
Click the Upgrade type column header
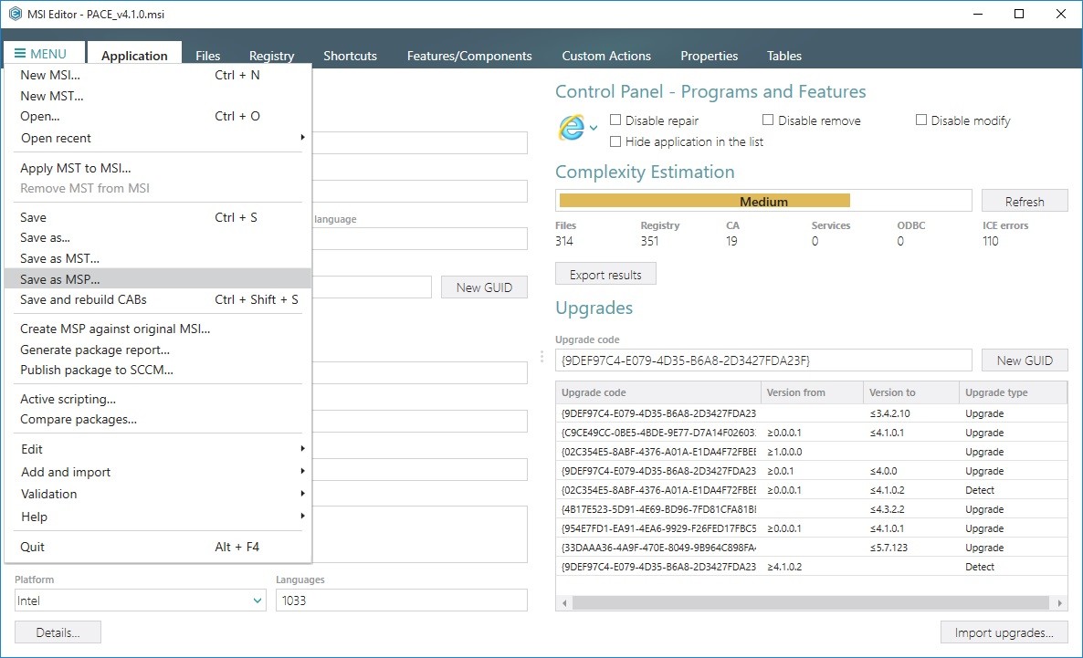coord(1014,392)
